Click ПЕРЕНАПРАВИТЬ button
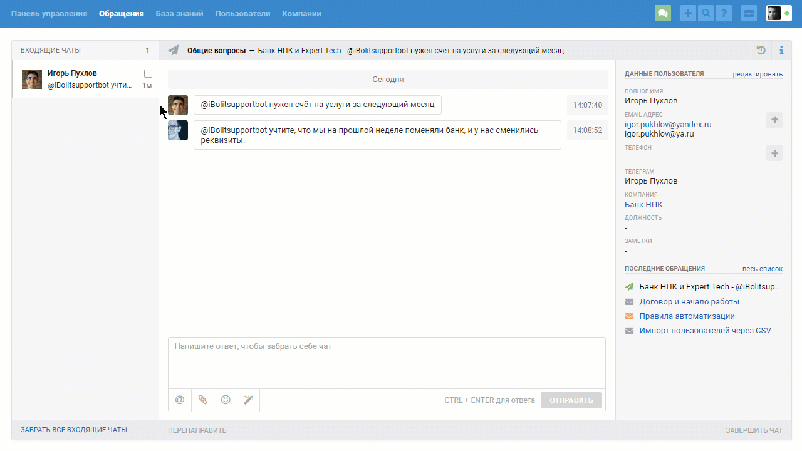The width and height of the screenshot is (802, 451). [x=197, y=430]
